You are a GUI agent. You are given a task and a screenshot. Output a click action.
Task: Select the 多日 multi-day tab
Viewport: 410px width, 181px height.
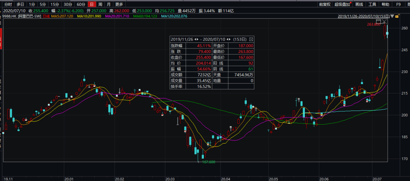20,5
